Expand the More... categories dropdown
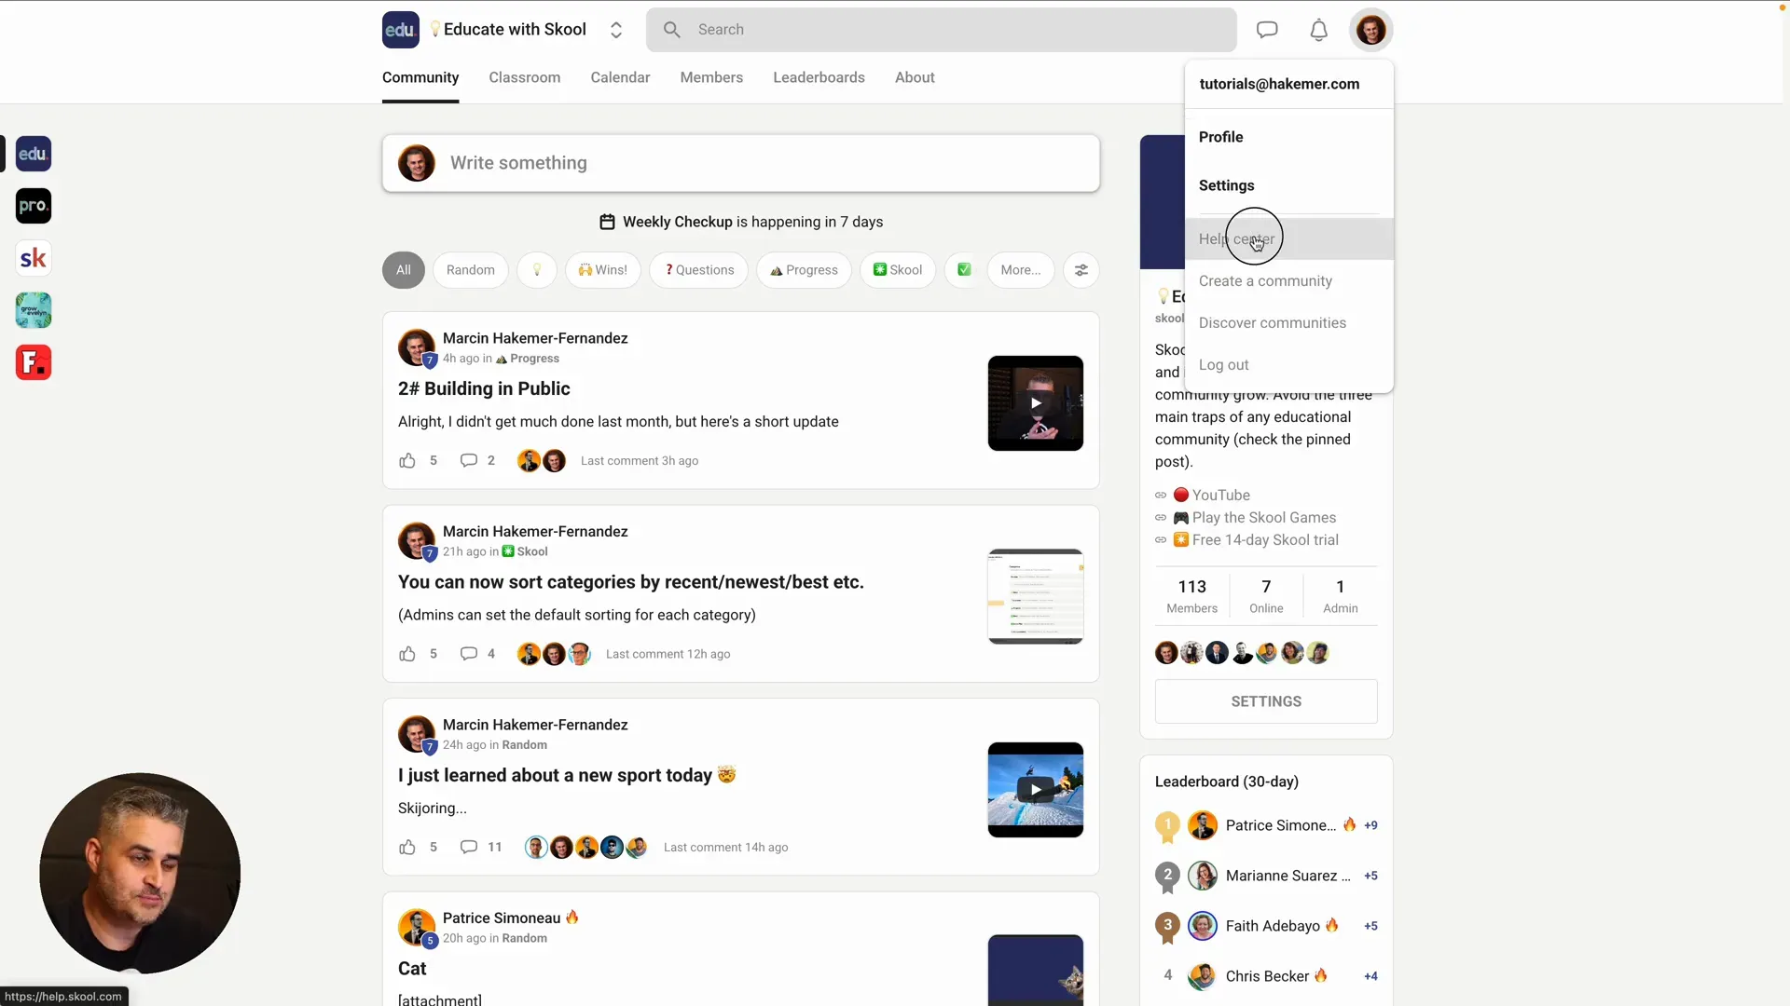Image resolution: width=1790 pixels, height=1006 pixels. (x=1021, y=270)
